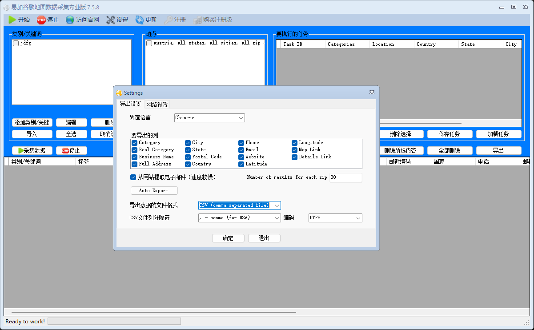
Task: Click the load tasks (加载任务) button
Action: click(x=498, y=134)
